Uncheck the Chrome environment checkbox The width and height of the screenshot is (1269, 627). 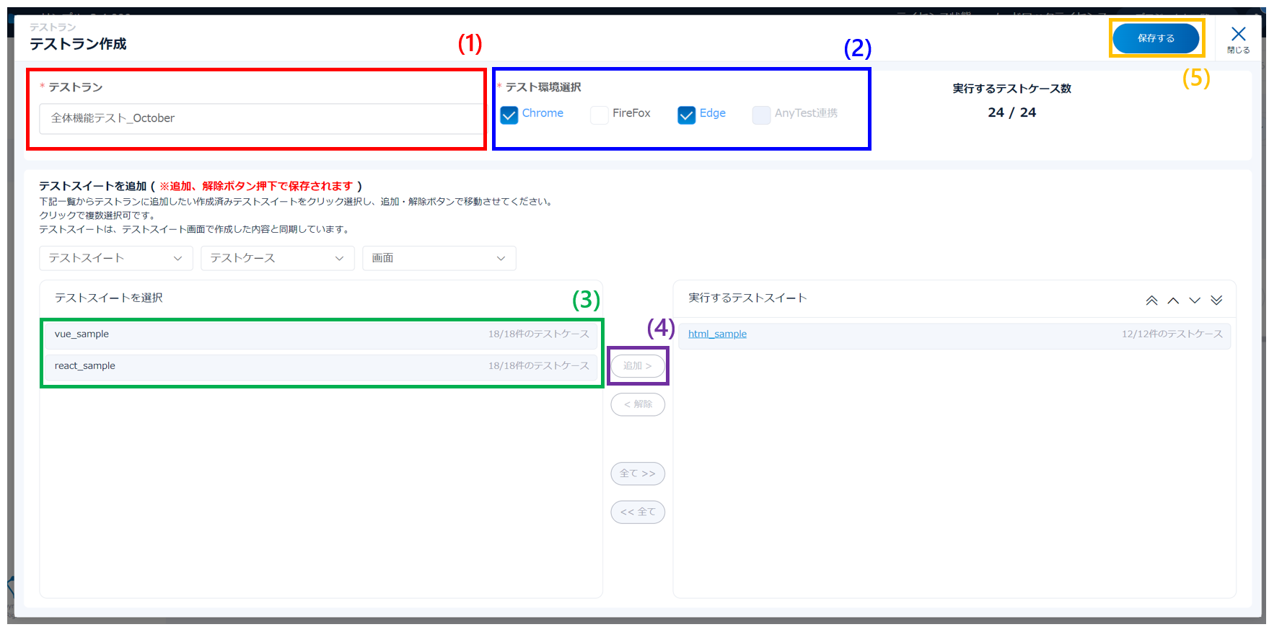509,115
